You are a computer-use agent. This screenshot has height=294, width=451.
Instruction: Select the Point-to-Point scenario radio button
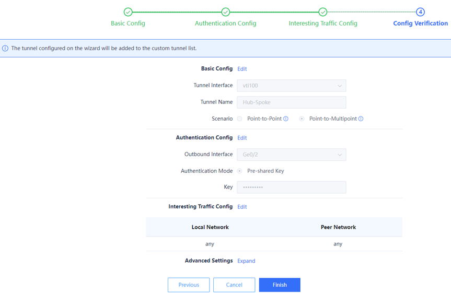click(x=240, y=119)
